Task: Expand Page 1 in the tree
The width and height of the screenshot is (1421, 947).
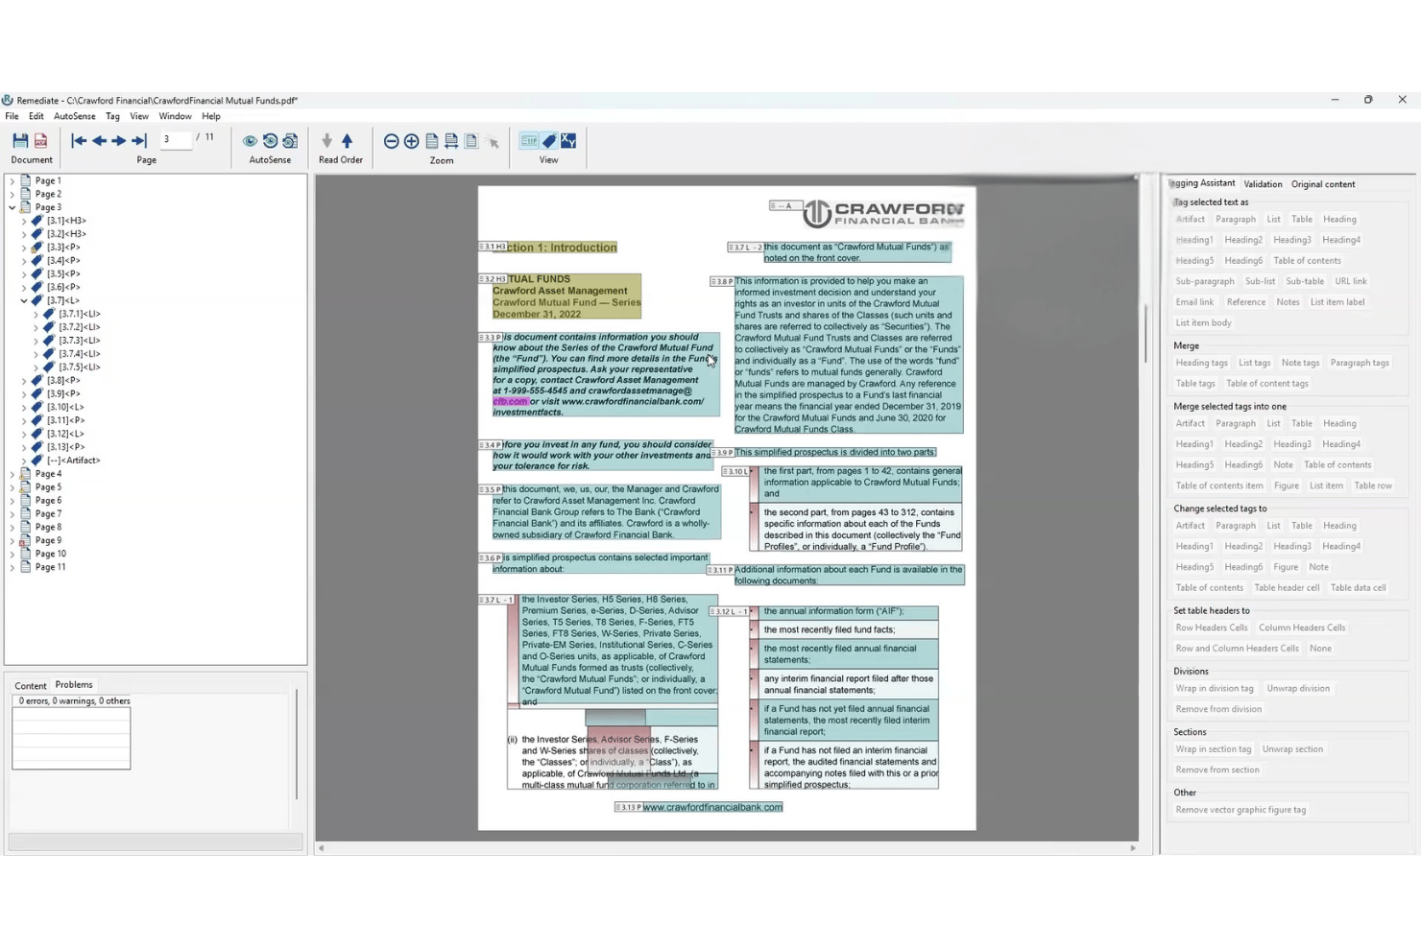Action: click(x=12, y=180)
